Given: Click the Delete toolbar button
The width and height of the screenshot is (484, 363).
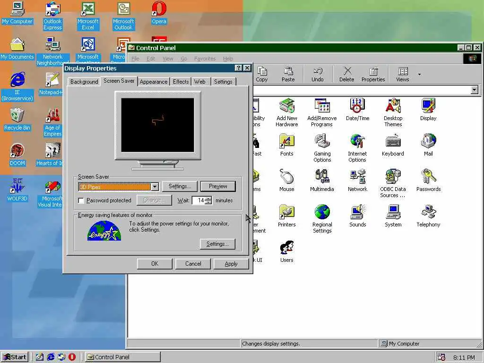Looking at the screenshot, I should [347, 74].
